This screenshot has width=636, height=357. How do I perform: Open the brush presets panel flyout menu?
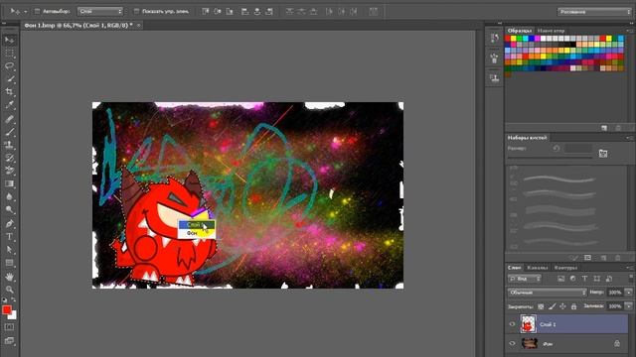tap(629, 138)
